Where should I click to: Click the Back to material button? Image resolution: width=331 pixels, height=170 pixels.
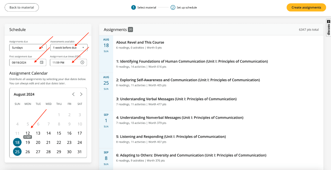[x=22, y=7]
